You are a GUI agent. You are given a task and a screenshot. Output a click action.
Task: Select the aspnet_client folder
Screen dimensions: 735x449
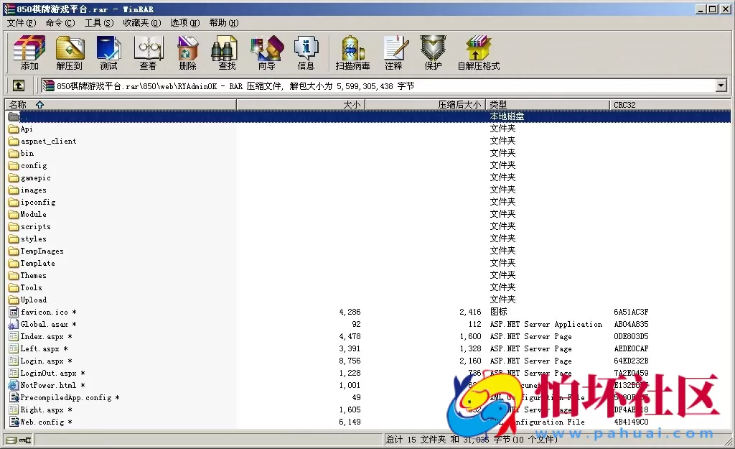[48, 142]
